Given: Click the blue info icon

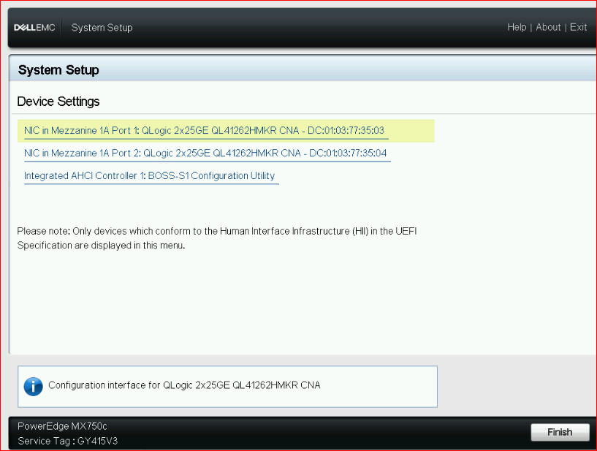Looking at the screenshot, I should [34, 387].
